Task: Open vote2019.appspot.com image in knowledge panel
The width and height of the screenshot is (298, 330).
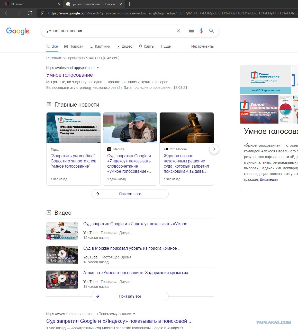Action: [x=266, y=80]
